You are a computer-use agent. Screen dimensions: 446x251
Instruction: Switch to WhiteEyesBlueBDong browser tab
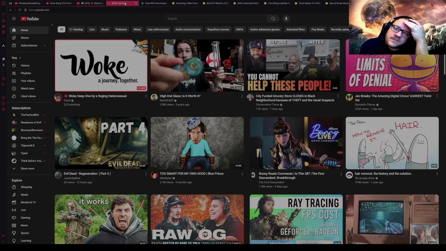[x=28, y=3]
